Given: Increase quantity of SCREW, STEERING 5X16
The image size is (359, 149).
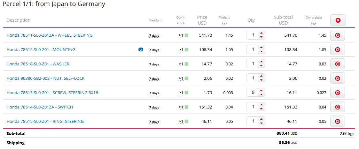Looking at the screenshot, I should tap(261, 91).
